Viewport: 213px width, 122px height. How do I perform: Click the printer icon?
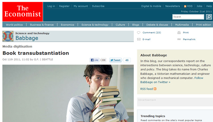(179, 32)
